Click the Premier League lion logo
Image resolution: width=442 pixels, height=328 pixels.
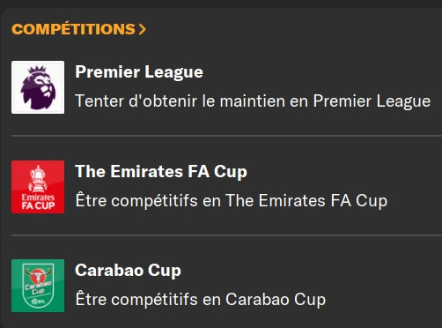pyautogui.click(x=38, y=87)
